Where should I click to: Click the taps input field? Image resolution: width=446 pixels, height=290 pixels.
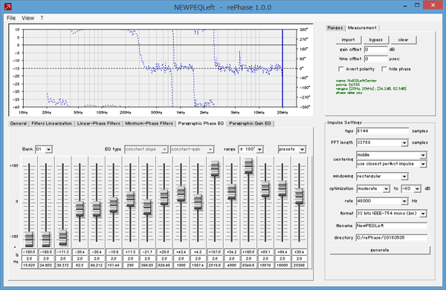coord(382,131)
